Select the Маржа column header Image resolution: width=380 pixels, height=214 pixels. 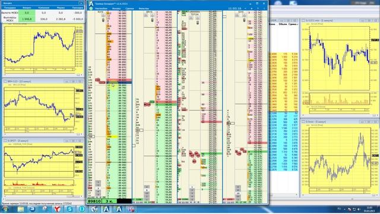pos(61,8)
